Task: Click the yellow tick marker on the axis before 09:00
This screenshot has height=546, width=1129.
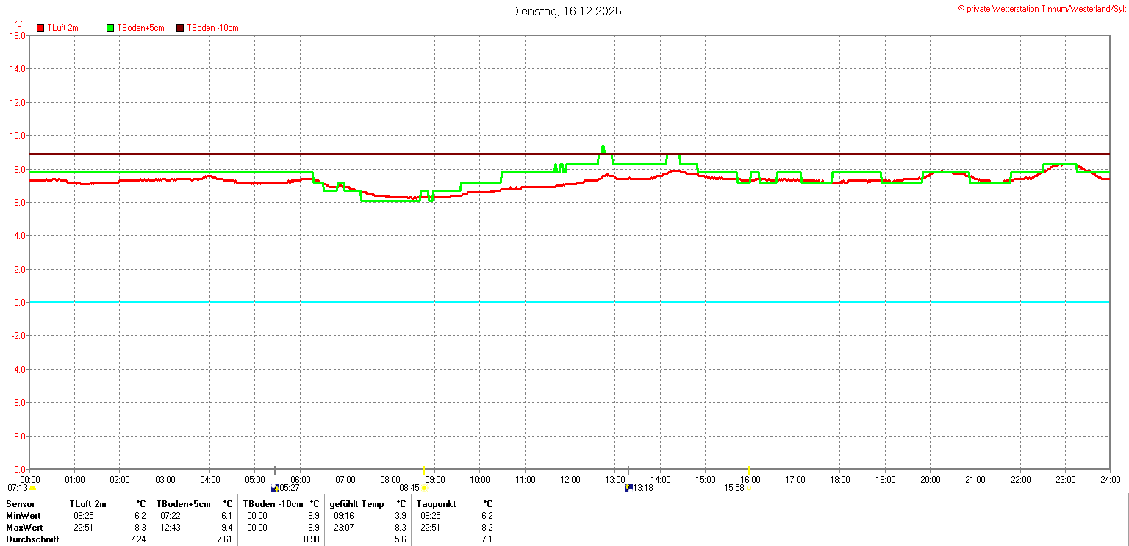Action: [424, 470]
